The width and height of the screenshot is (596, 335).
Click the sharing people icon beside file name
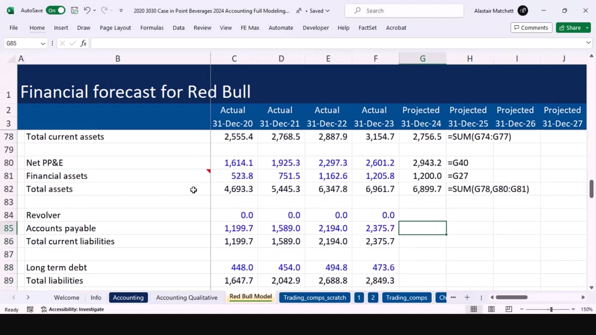pos(298,10)
